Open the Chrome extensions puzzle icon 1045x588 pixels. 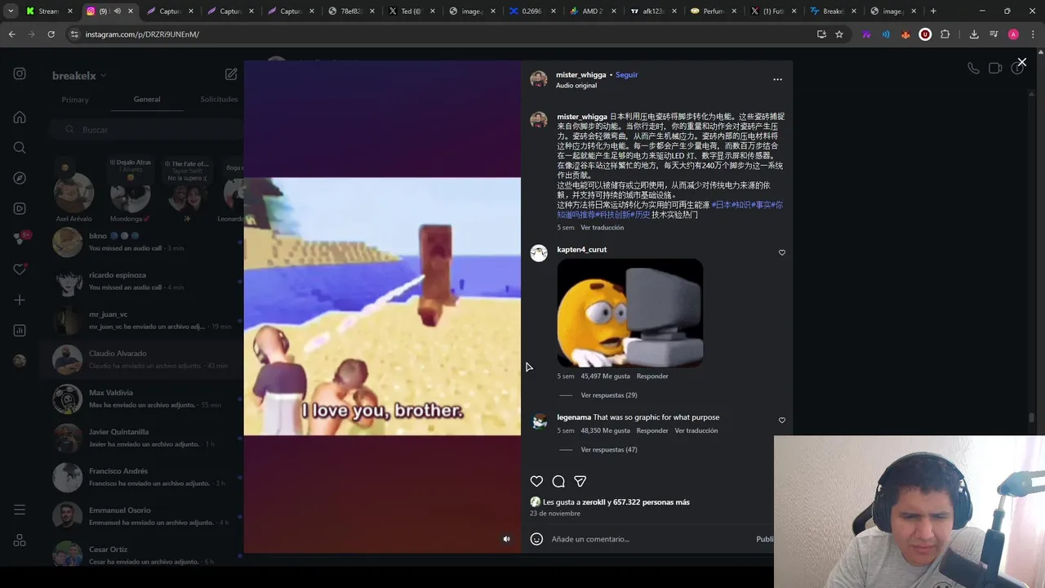click(945, 34)
